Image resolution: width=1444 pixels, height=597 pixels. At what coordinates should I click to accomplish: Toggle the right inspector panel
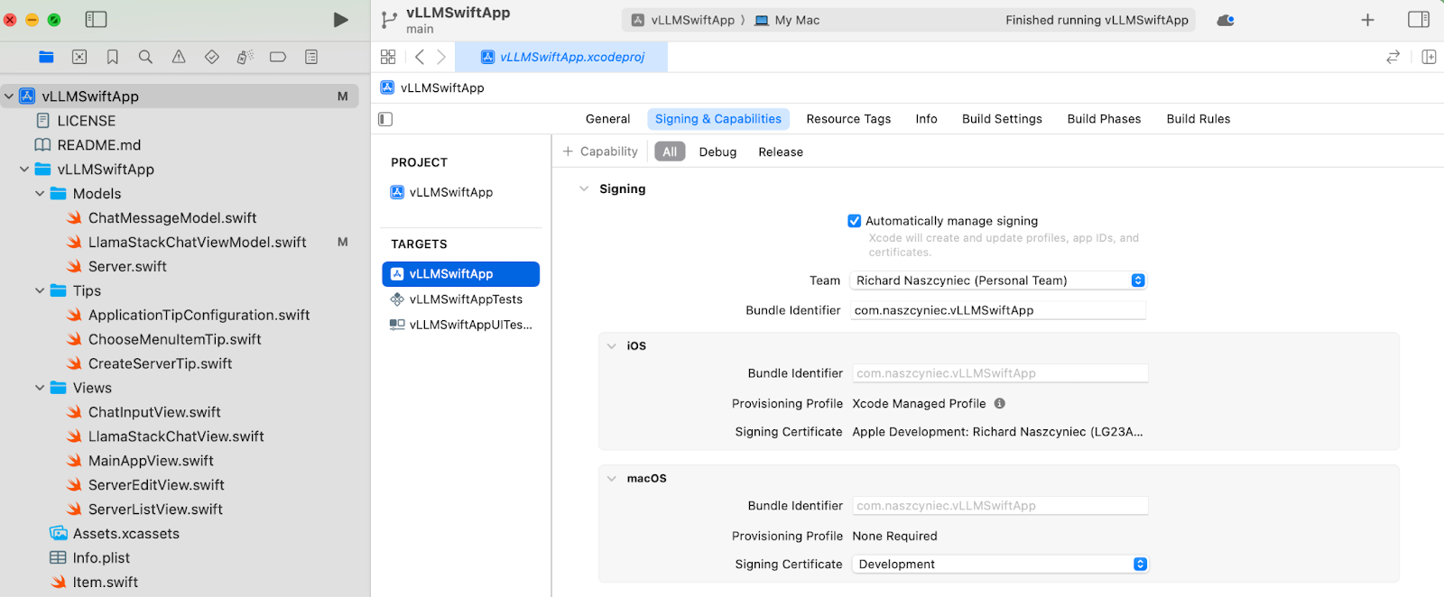point(1418,19)
